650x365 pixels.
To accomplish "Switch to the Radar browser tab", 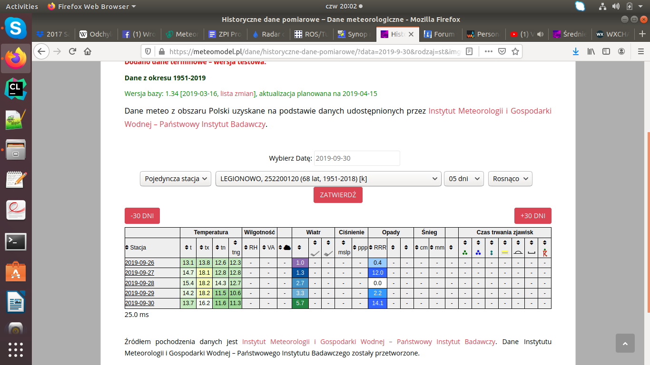I will [x=268, y=34].
